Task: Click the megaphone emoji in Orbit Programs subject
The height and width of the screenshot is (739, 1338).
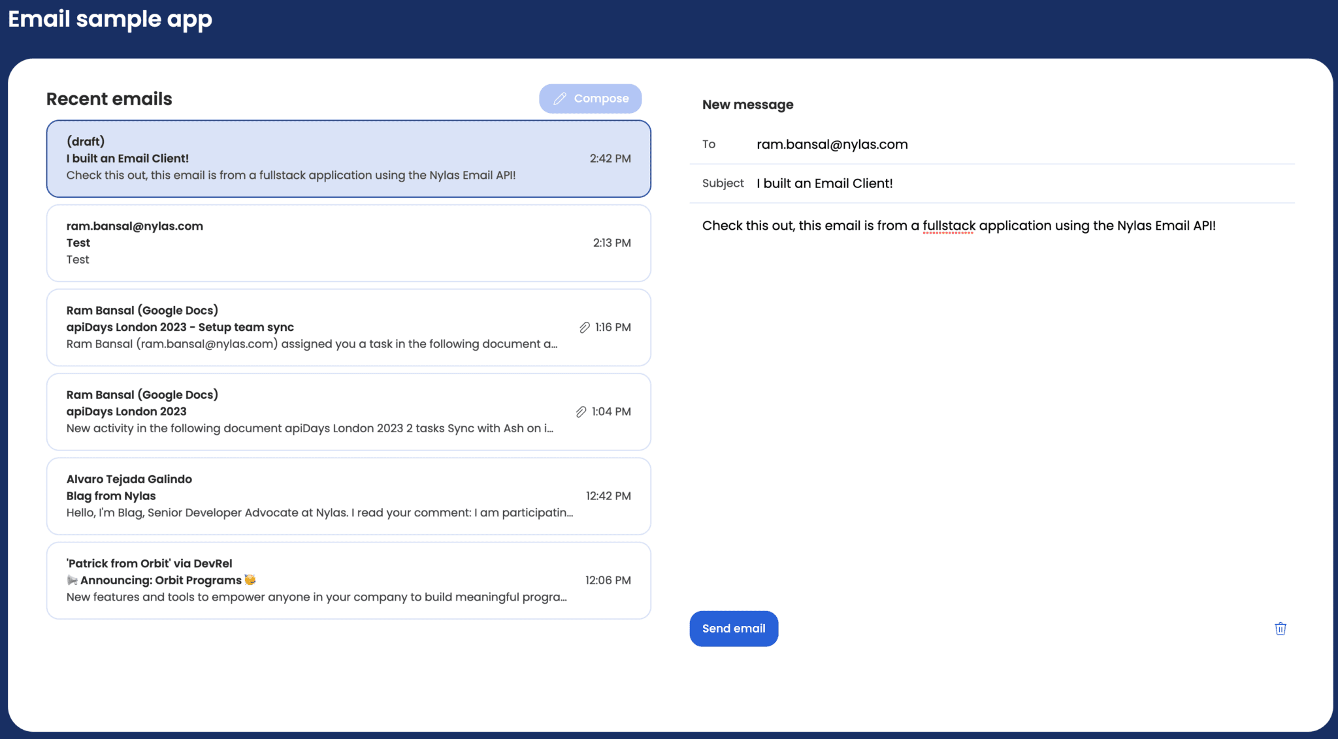Action: (73, 580)
